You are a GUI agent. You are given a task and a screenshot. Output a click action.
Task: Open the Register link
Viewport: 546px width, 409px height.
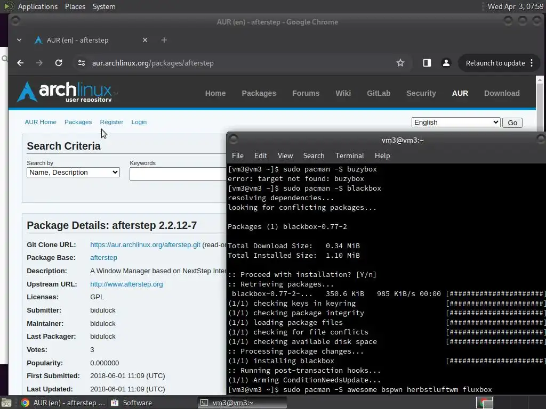(x=111, y=122)
